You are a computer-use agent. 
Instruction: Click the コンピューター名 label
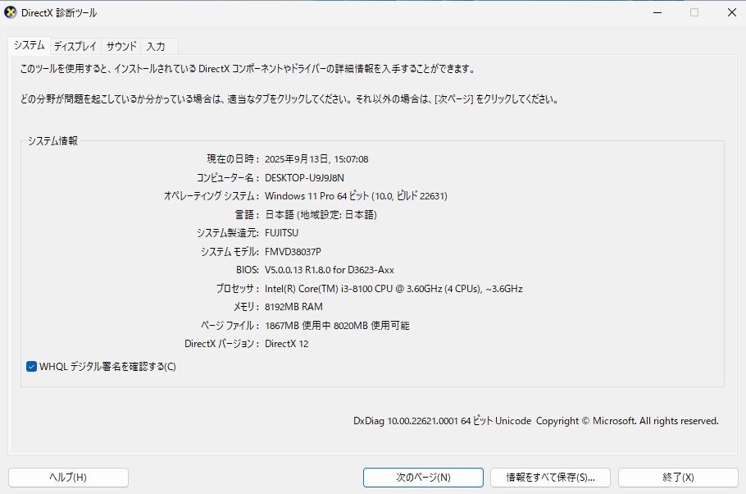[x=228, y=178]
